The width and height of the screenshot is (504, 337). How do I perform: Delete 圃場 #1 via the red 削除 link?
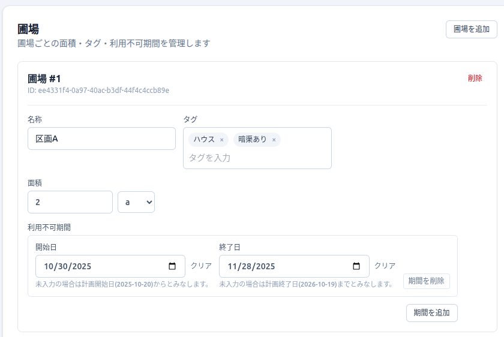[475, 78]
